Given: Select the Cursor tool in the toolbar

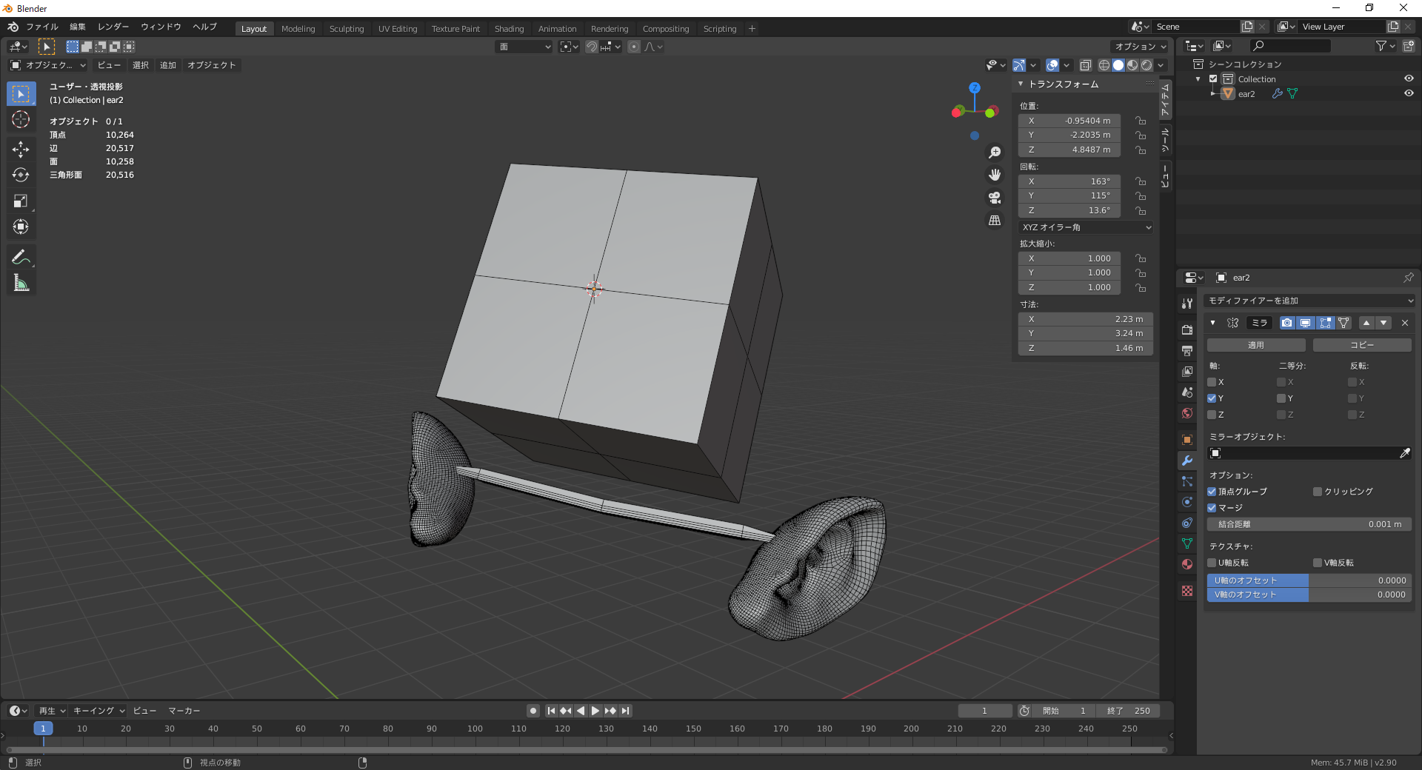Looking at the screenshot, I should (21, 120).
